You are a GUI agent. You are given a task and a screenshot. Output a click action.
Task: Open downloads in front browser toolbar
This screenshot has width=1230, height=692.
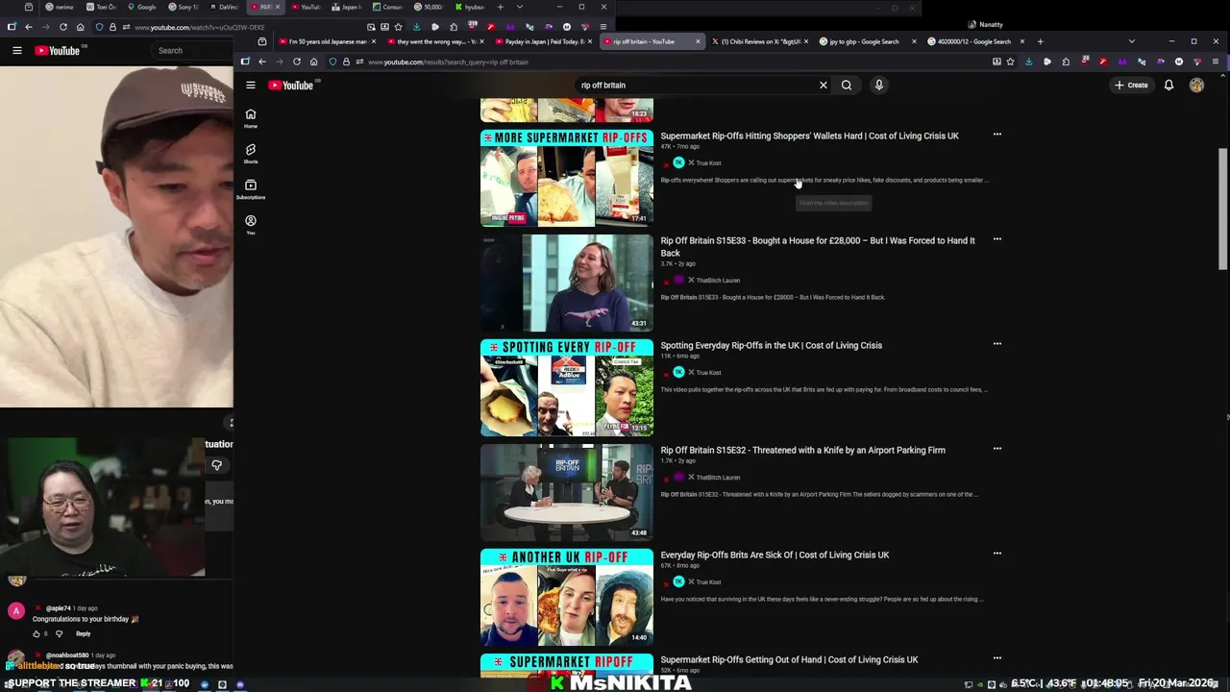(x=1028, y=62)
